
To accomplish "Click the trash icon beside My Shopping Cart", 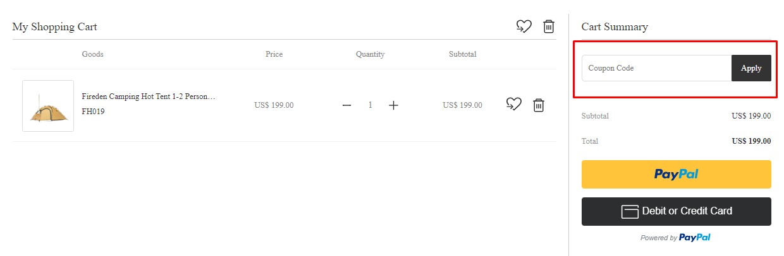I will (x=549, y=26).
